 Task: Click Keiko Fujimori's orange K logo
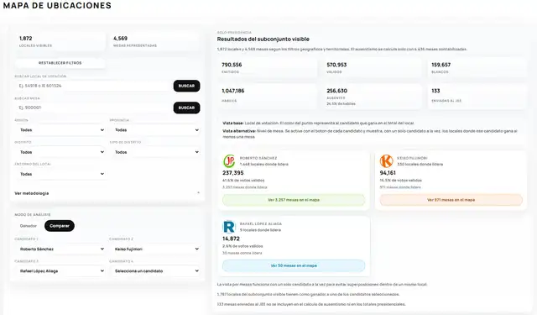coord(386,161)
